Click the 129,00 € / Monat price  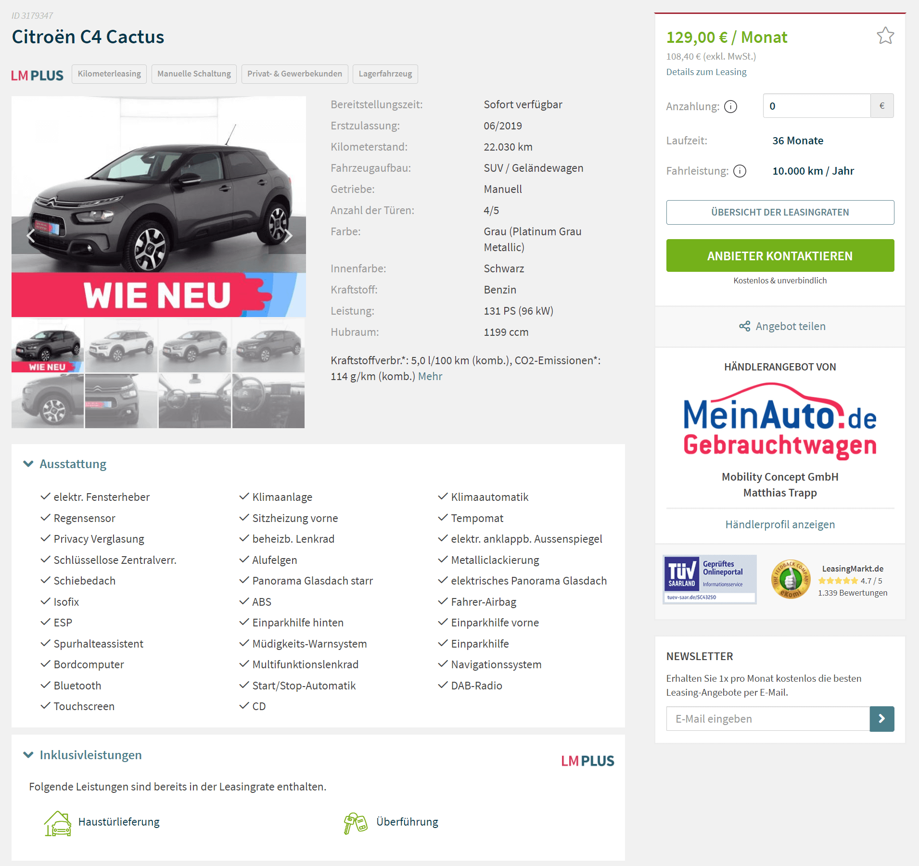(727, 37)
